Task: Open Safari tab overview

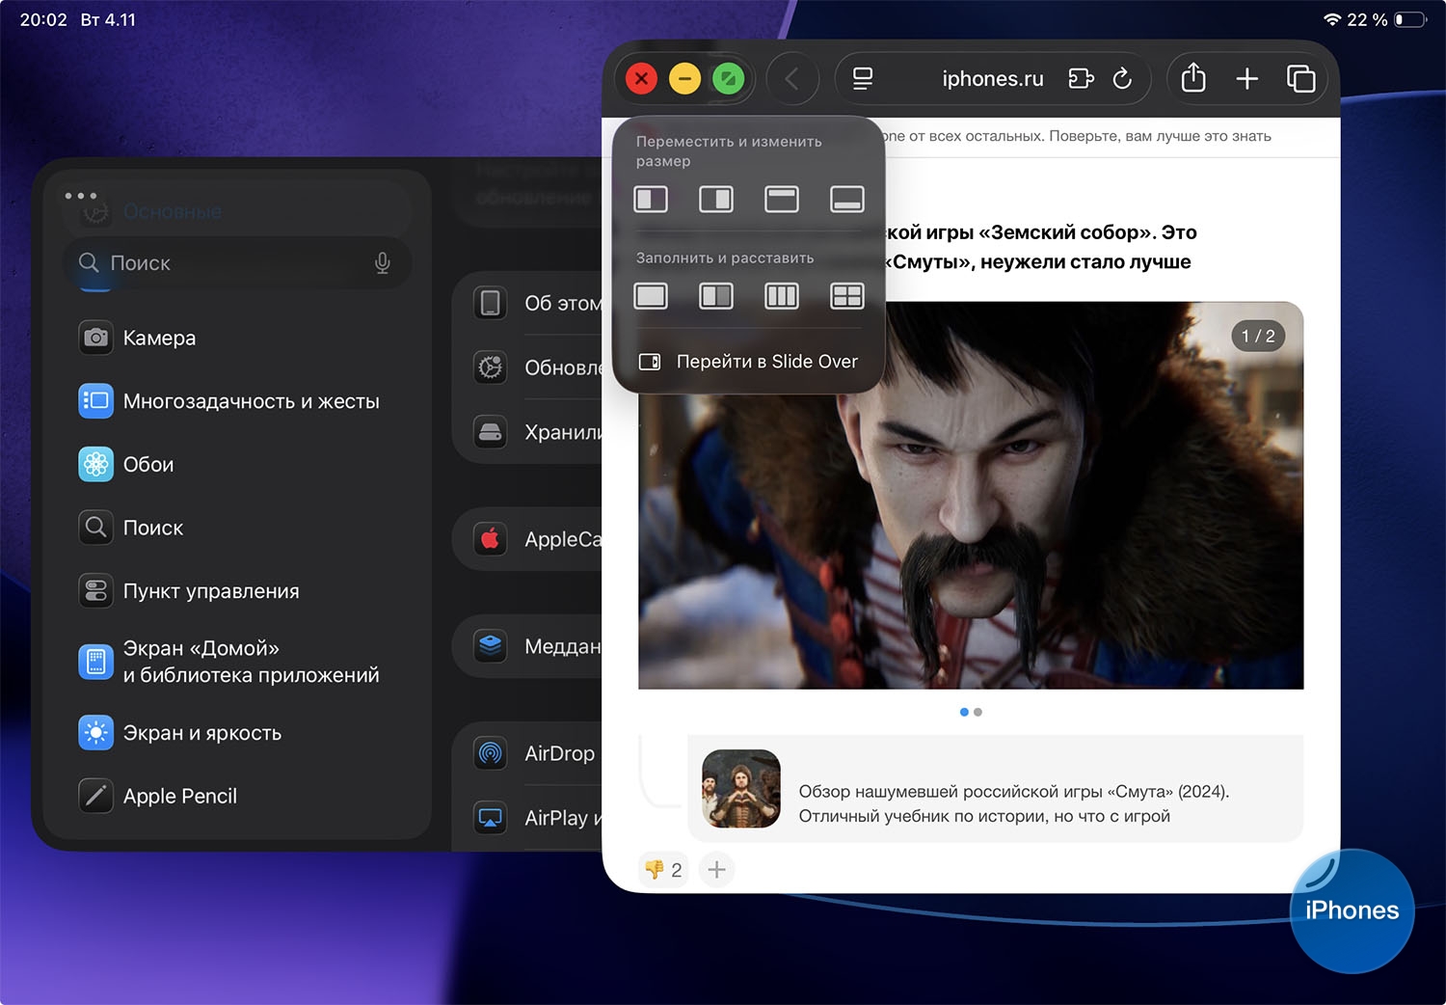Action: pyautogui.click(x=1300, y=78)
